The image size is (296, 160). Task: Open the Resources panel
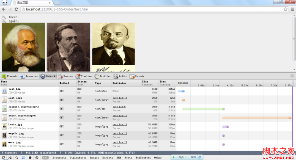[29, 76]
